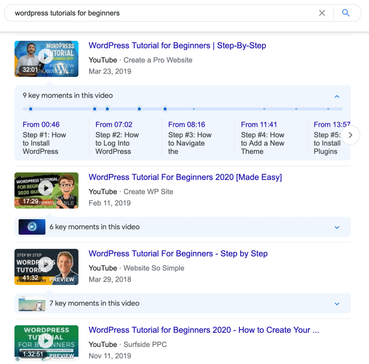Click the second large timeline marker dot

click(x=95, y=109)
